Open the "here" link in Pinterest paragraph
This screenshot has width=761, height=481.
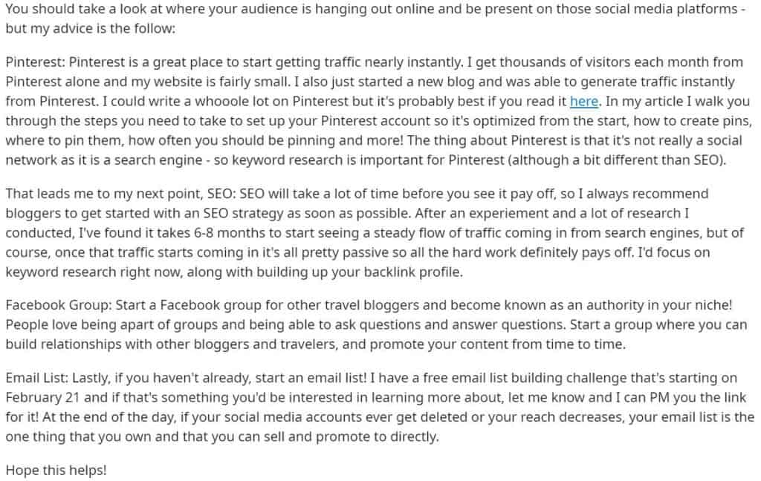583,102
